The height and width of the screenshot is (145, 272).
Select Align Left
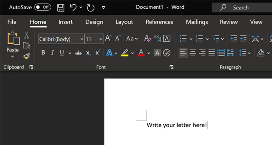[x=183, y=53]
